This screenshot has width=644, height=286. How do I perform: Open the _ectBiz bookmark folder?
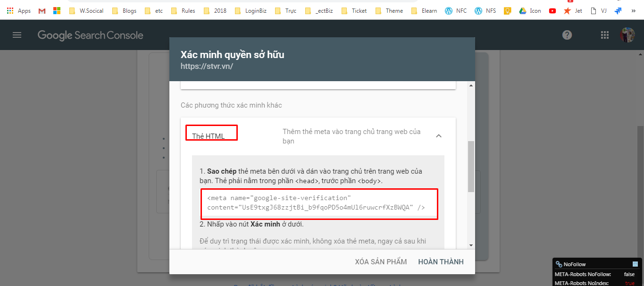coord(319,10)
